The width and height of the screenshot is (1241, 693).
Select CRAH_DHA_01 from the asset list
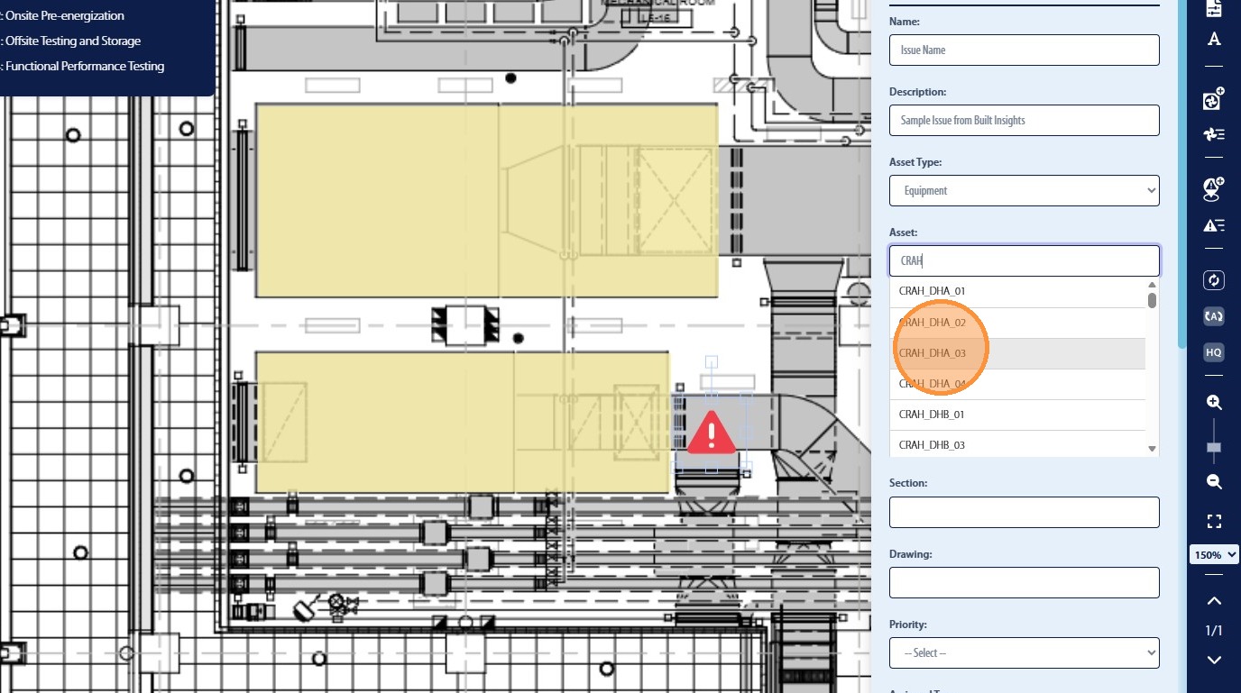pos(1017,291)
